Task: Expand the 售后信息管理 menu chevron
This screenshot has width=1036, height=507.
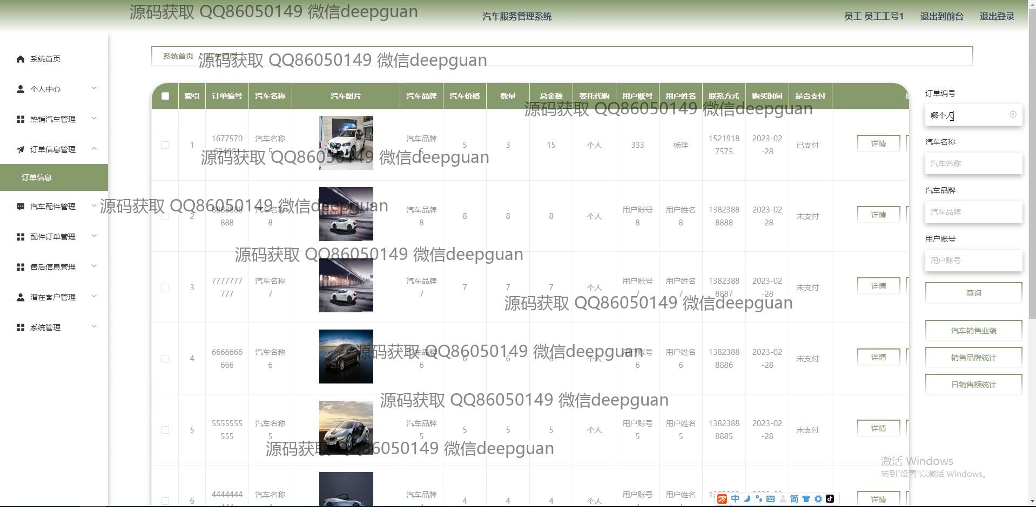Action: [94, 266]
